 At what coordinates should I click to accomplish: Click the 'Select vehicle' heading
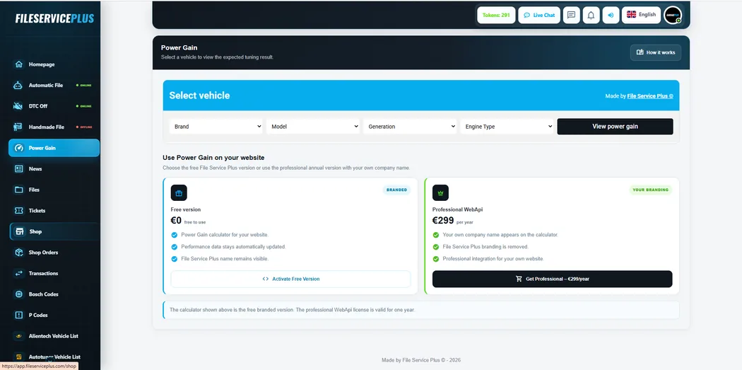199,96
